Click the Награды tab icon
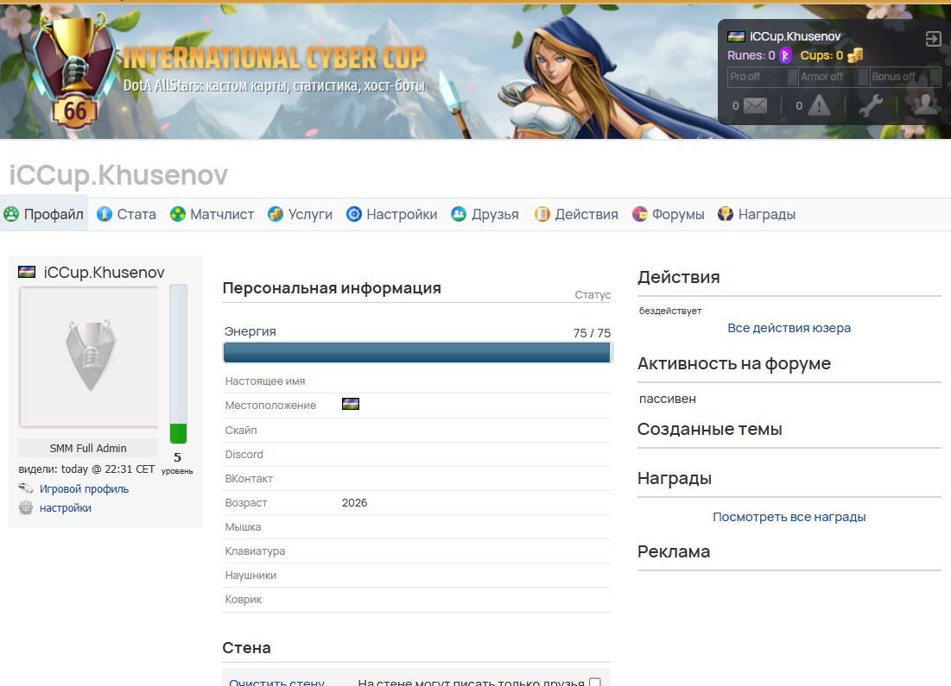The image size is (951, 686). pos(726,214)
